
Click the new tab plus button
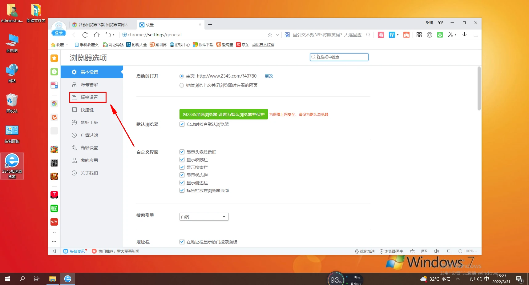coord(210,25)
